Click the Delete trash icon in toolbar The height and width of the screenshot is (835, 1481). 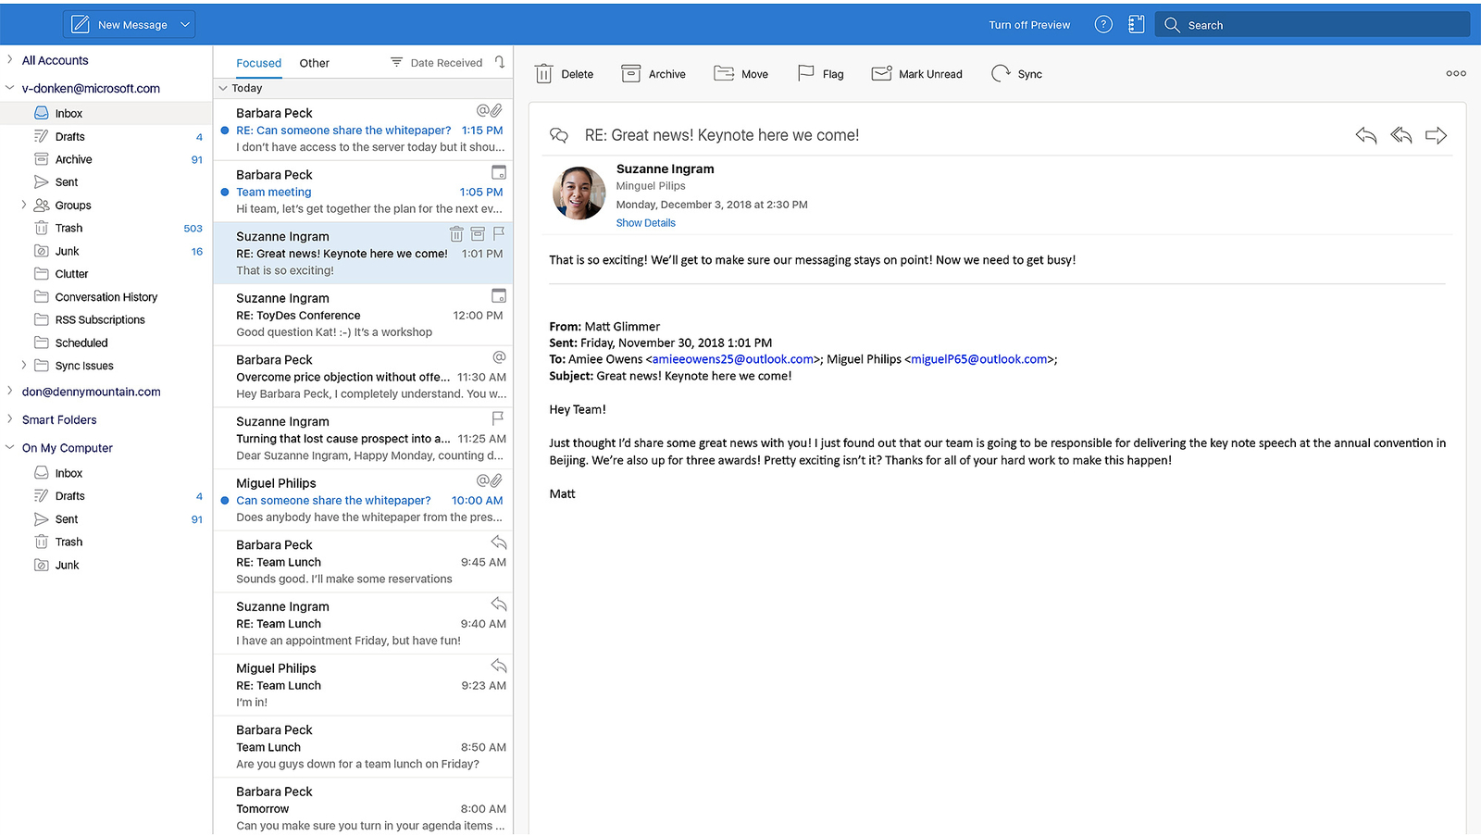544,74
